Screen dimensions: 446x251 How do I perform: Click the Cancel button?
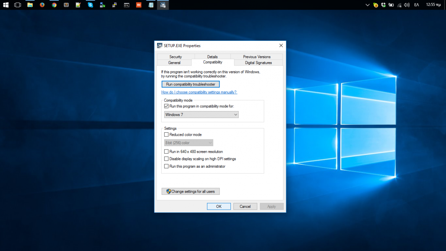(x=245, y=206)
